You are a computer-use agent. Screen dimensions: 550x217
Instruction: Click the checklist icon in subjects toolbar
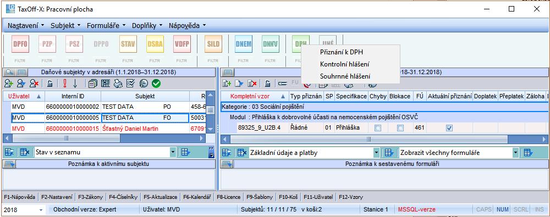click(130, 84)
